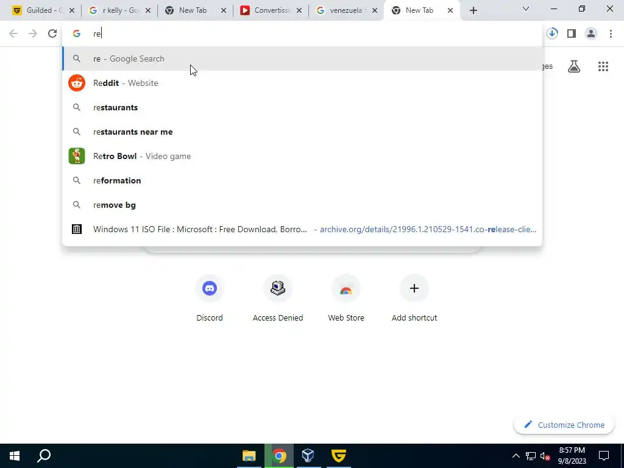
Task: Choose 'restaurants near me' suggestion
Action: pyautogui.click(x=302, y=132)
